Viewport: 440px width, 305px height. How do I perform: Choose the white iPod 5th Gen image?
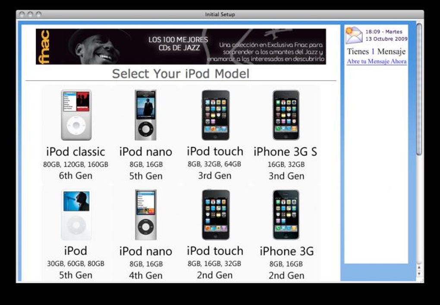click(76, 215)
